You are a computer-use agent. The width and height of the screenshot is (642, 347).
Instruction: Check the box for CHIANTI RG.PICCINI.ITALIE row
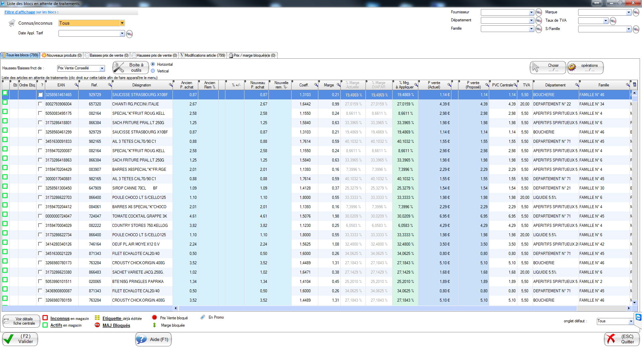click(x=40, y=104)
